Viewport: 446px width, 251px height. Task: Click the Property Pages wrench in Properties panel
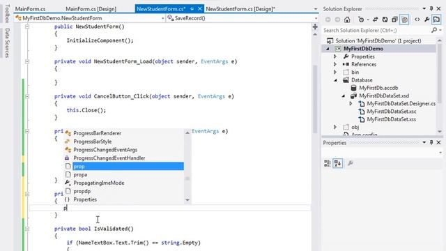[x=351, y=163]
